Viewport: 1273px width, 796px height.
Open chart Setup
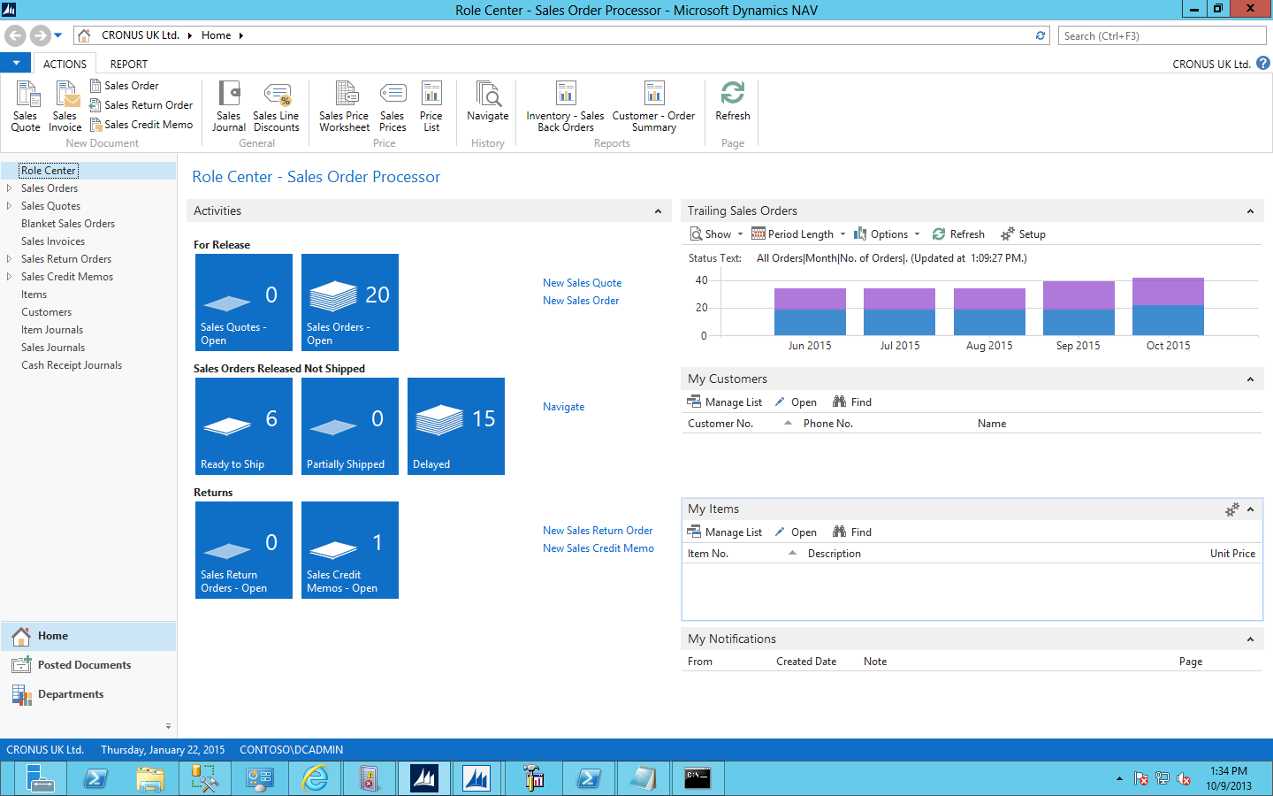pos(1023,234)
